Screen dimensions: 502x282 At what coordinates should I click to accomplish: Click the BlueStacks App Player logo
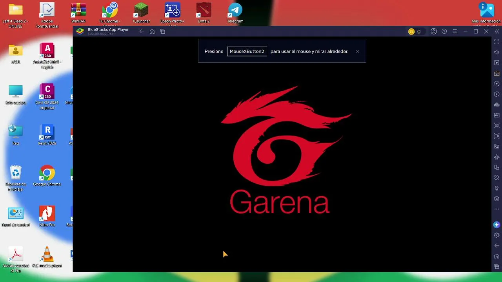[x=80, y=31]
